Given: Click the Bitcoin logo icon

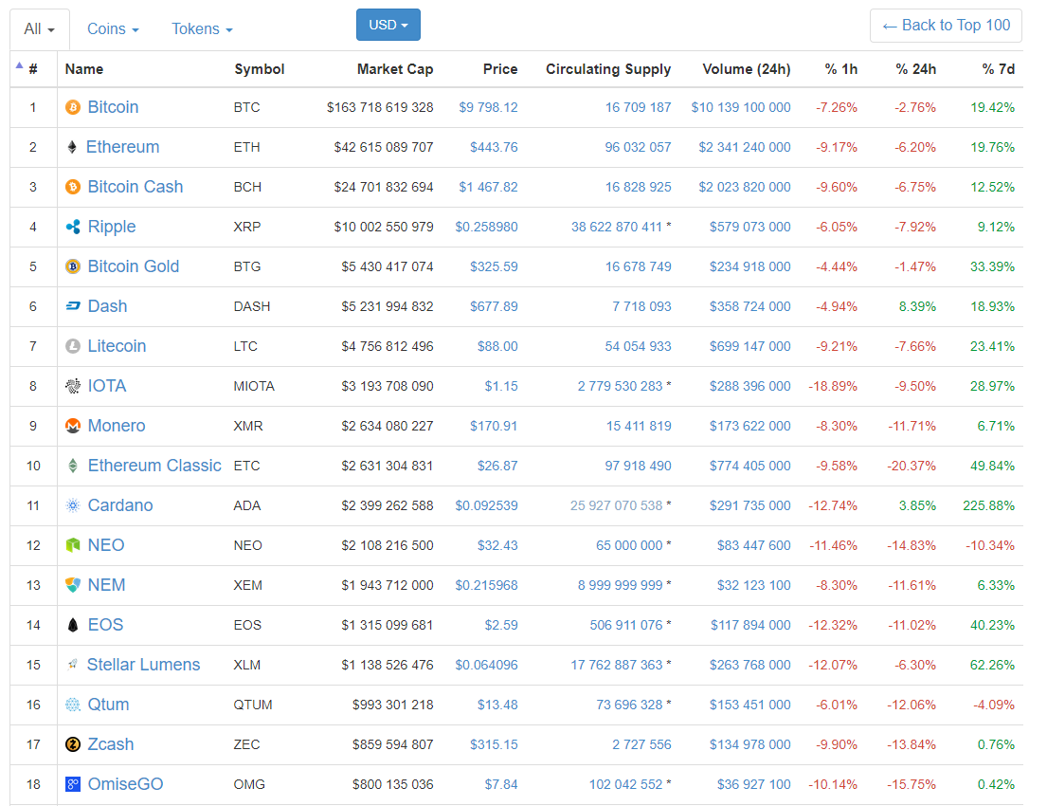Looking at the screenshot, I should click(x=73, y=107).
